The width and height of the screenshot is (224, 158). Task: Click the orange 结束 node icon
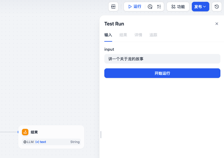click(x=25, y=132)
